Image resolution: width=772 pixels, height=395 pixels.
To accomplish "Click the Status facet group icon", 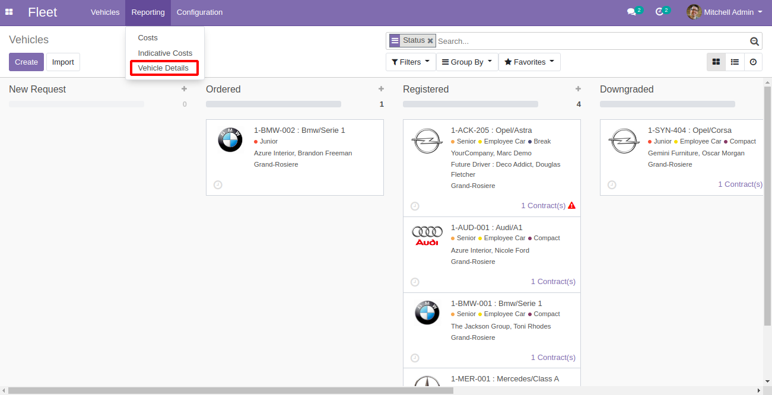I will 395,41.
